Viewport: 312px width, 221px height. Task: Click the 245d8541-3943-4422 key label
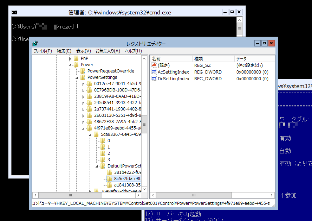(x=117, y=103)
